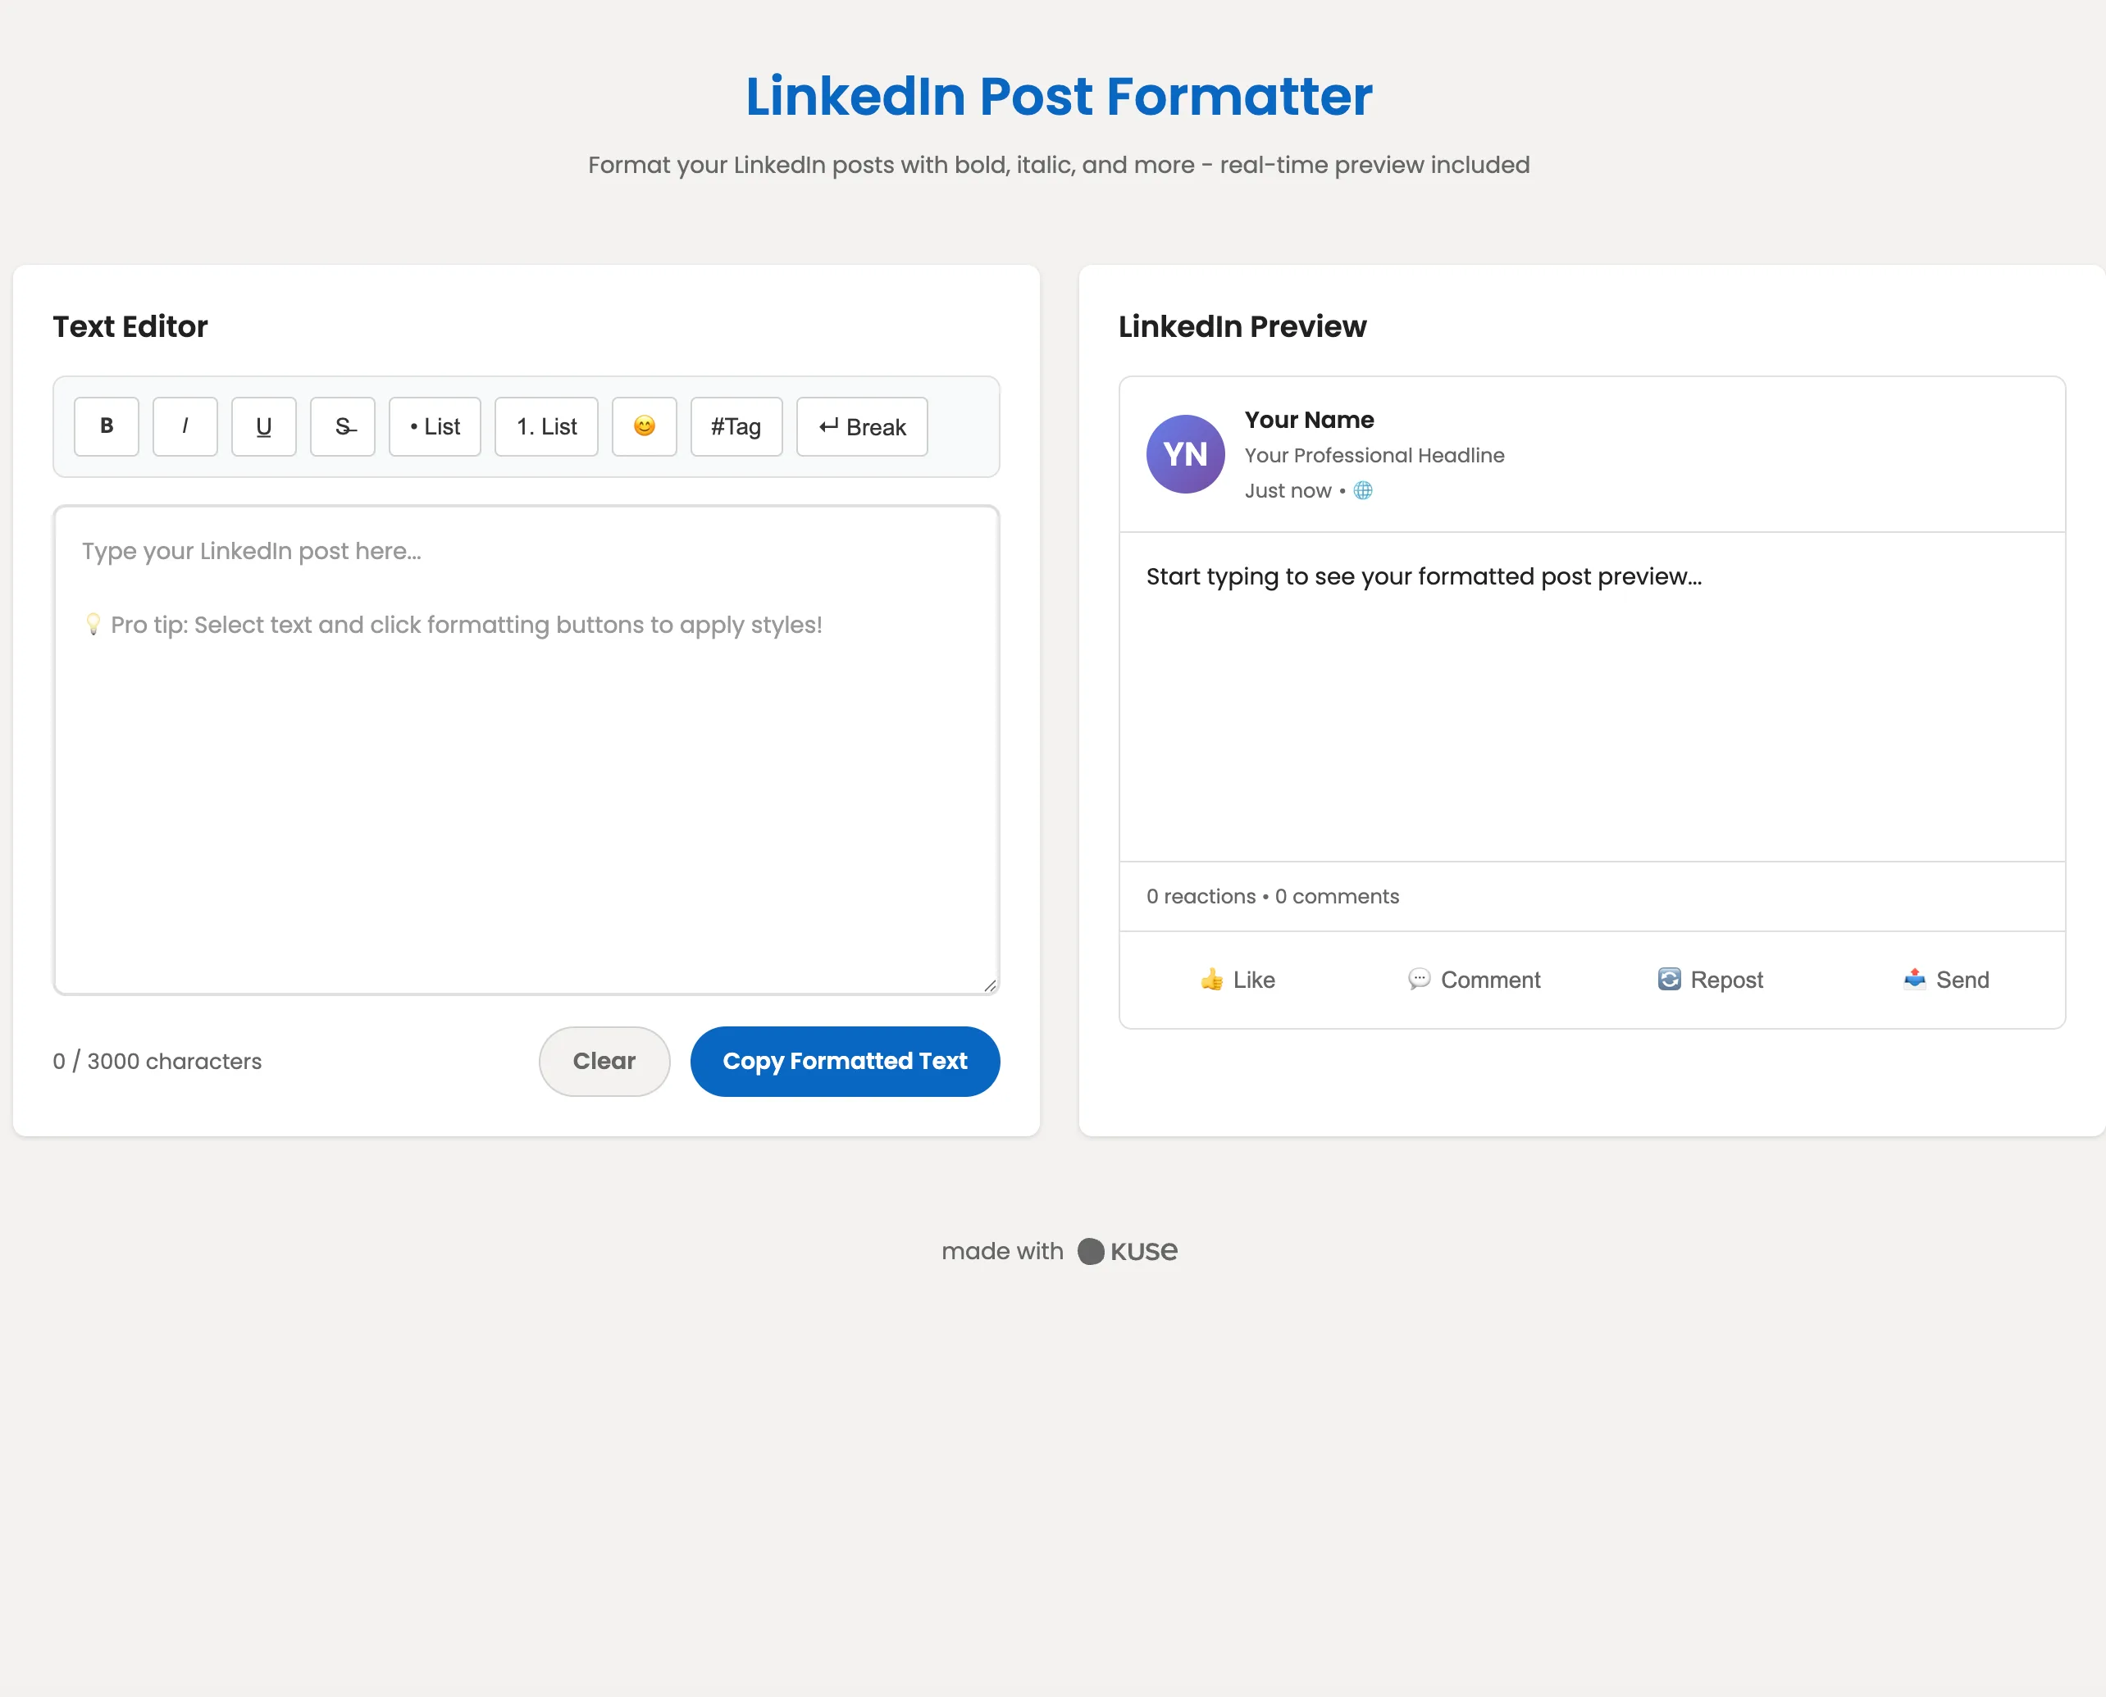
Task: Insert a bullet List item
Action: point(435,426)
